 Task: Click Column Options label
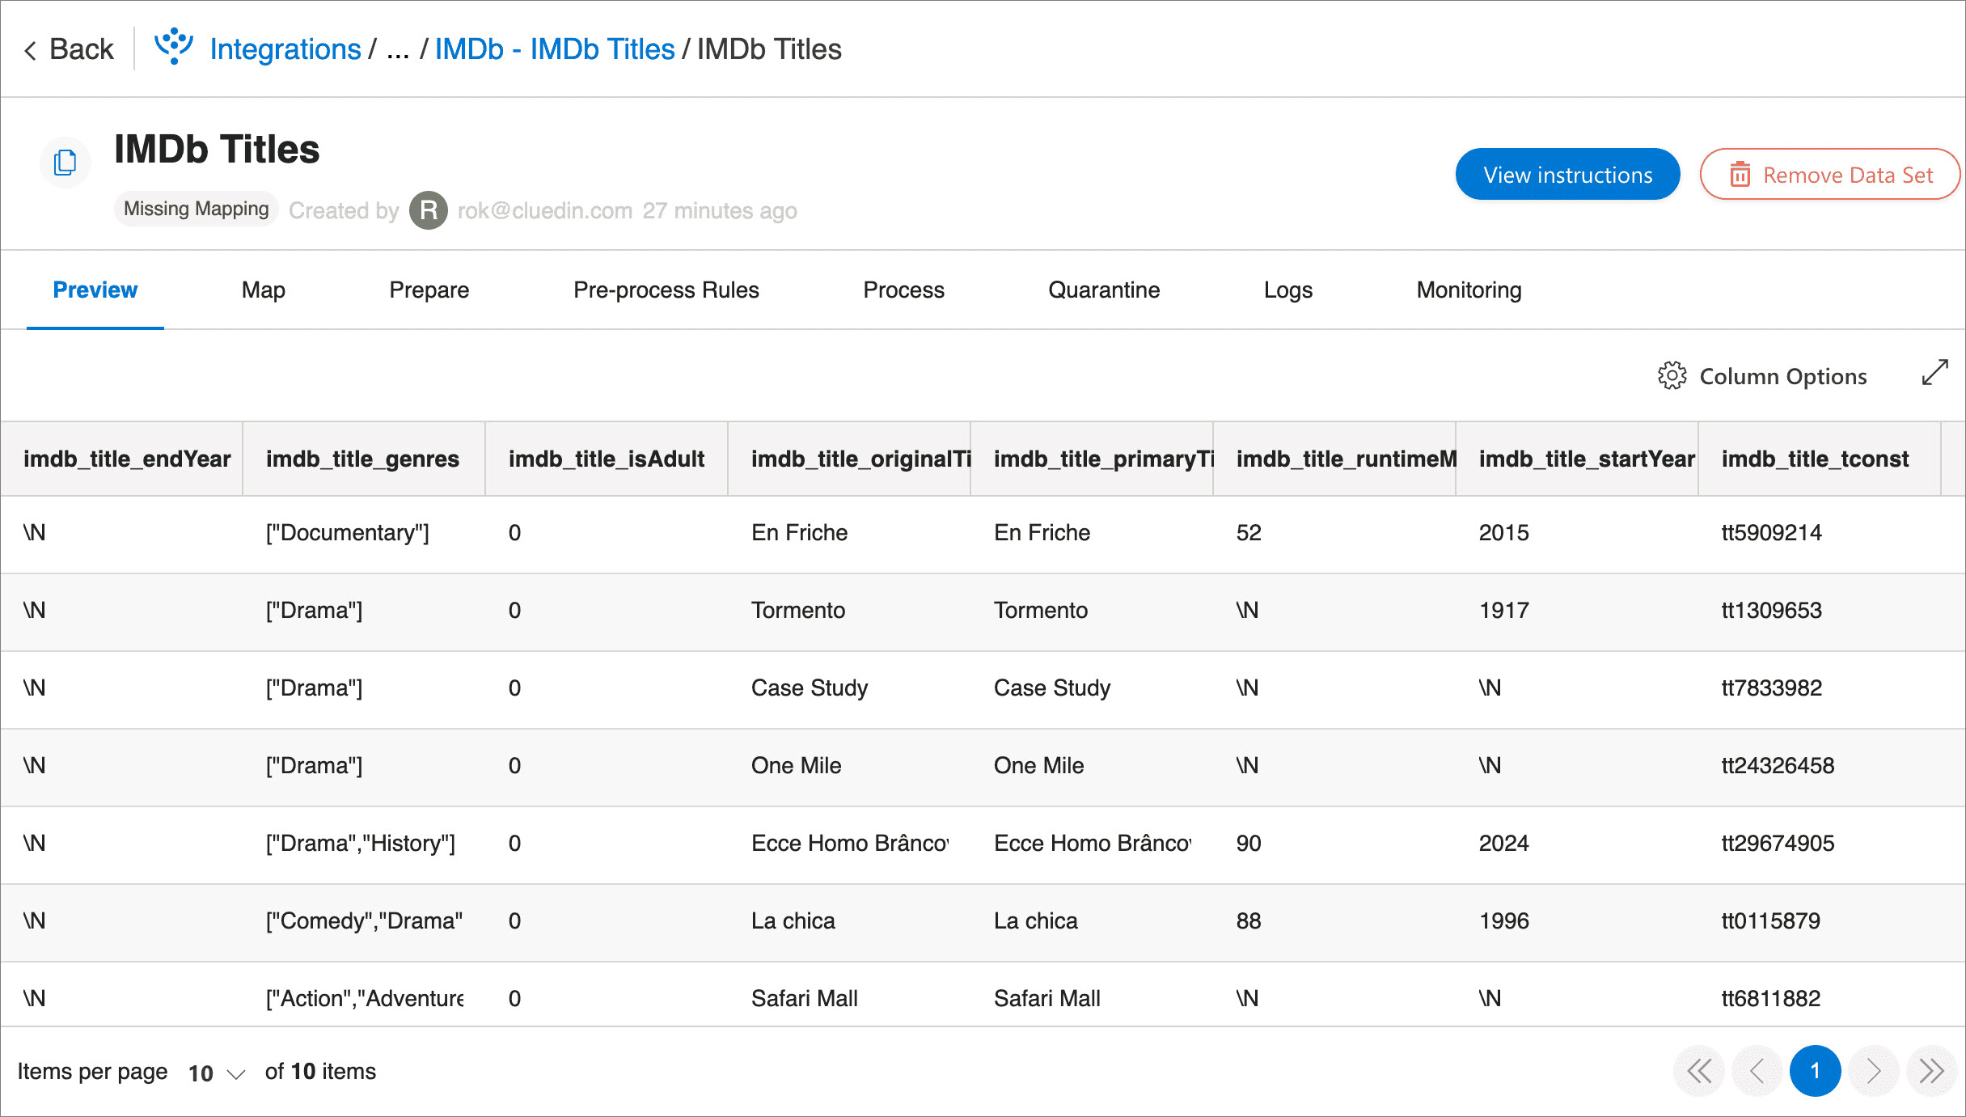point(1783,376)
